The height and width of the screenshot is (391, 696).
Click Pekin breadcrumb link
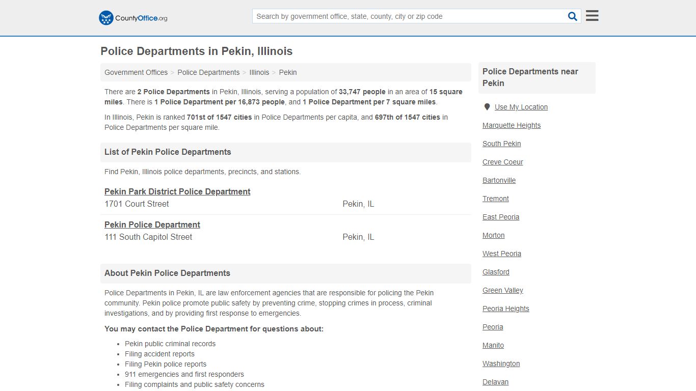click(x=288, y=72)
